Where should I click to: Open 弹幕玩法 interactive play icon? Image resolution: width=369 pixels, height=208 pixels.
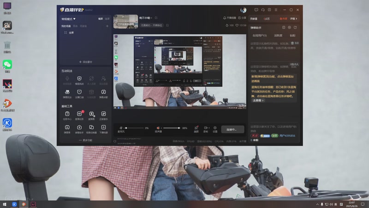(x=67, y=92)
